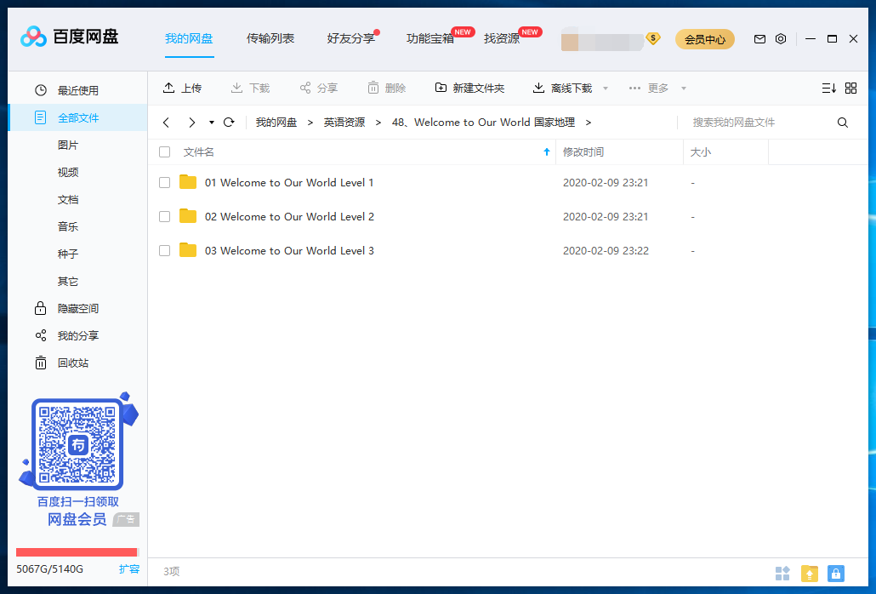Go back with the left arrow
Screen dimensions: 876x594
click(x=167, y=123)
